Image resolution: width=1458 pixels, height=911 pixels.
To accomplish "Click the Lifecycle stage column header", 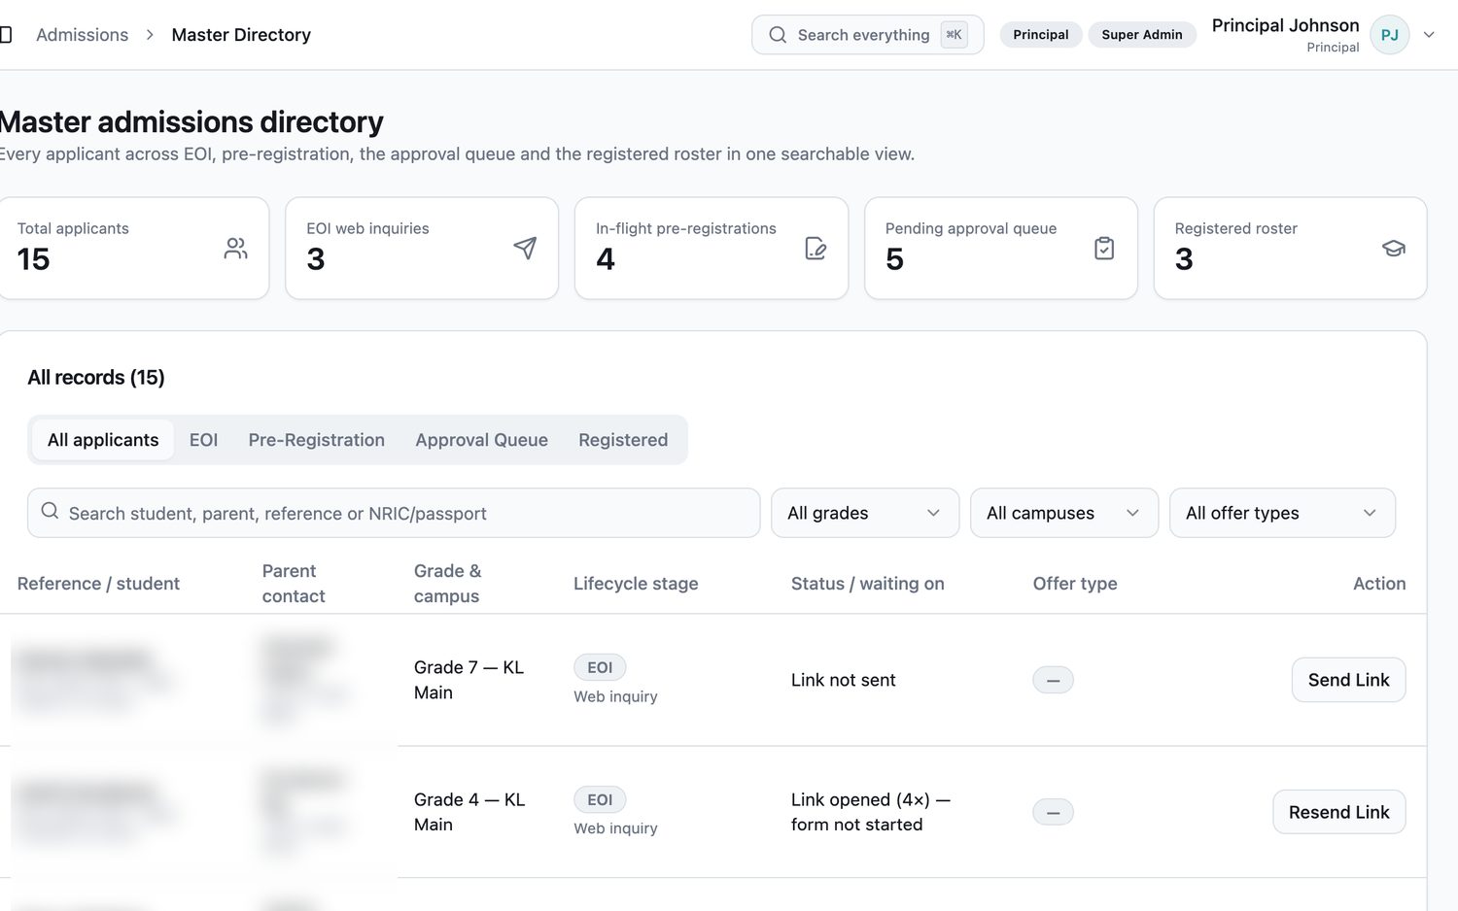I will coord(636,584).
